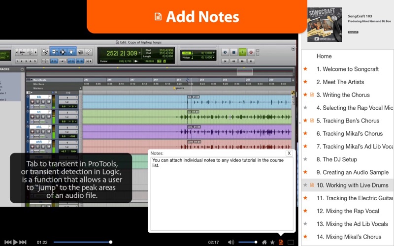Open note icon beside Writing the Chorus
The image size is (394, 246).
[312, 94]
